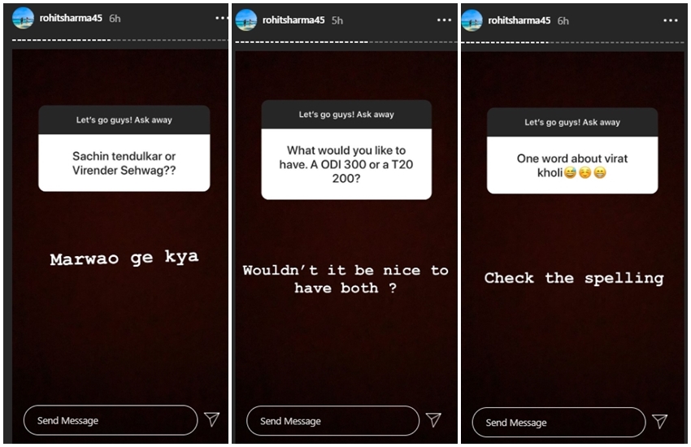Click story progress bar in the left story
691x447 pixels.
point(120,40)
